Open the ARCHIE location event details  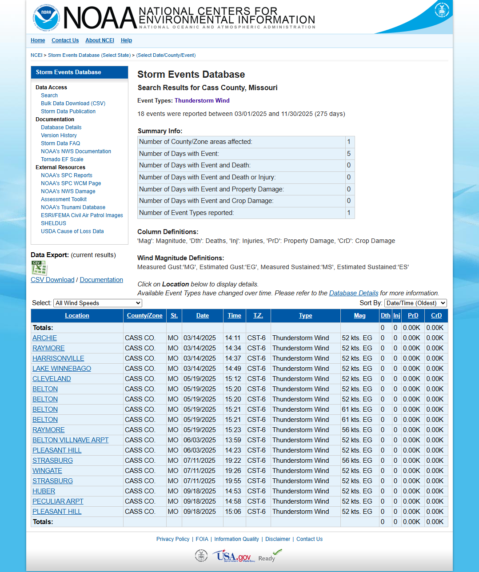click(44, 338)
